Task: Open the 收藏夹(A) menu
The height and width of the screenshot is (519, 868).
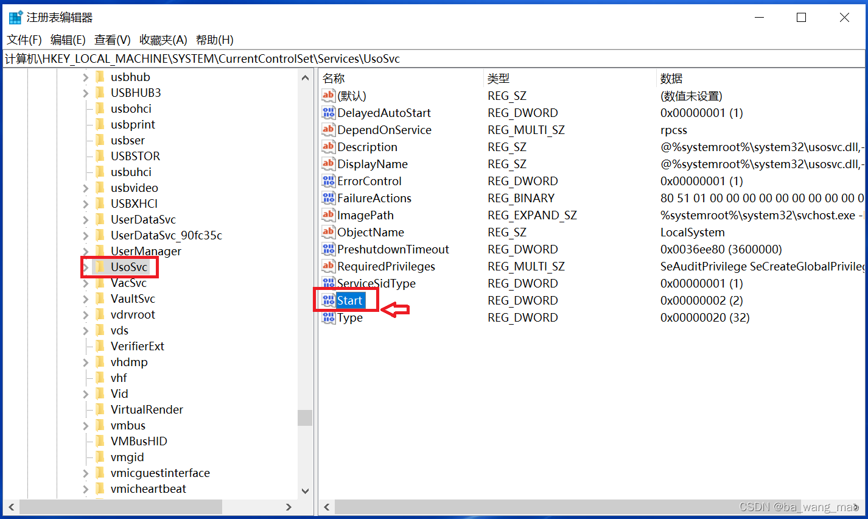Action: [163, 40]
